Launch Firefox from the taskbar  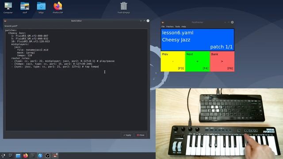26,155
